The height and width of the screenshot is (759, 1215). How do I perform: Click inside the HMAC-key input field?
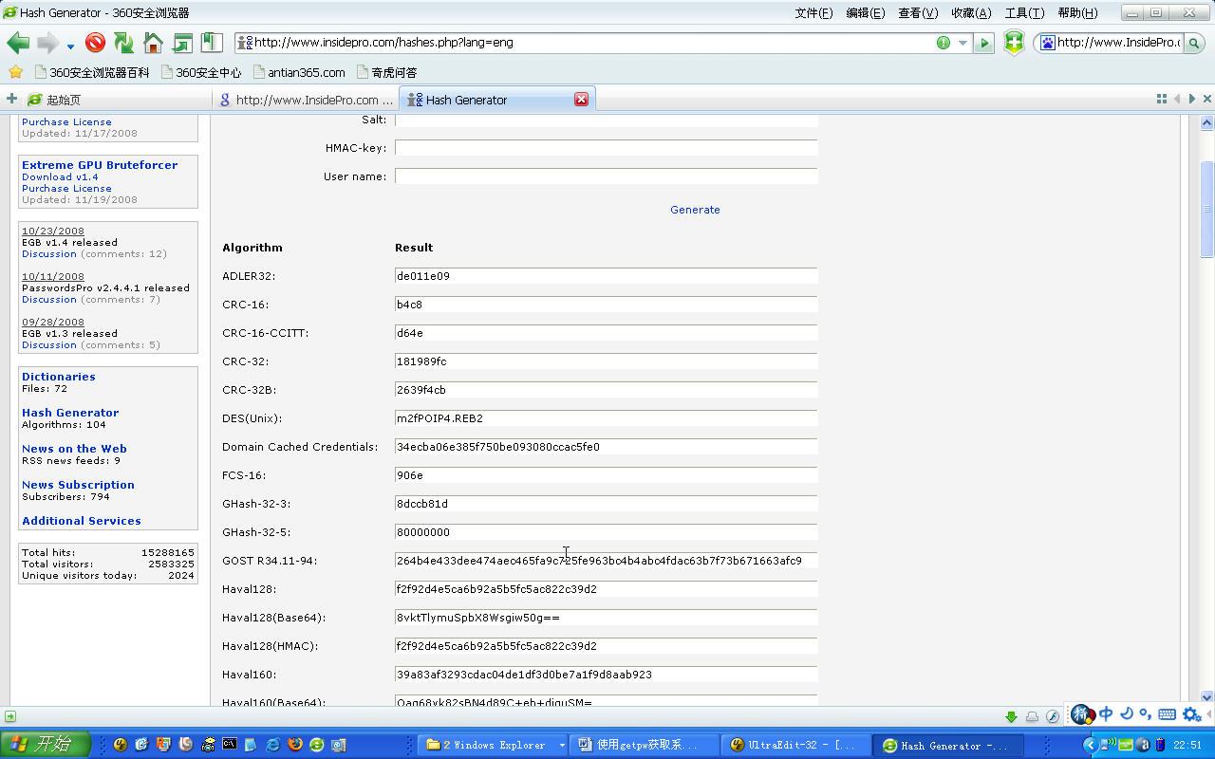(x=606, y=148)
